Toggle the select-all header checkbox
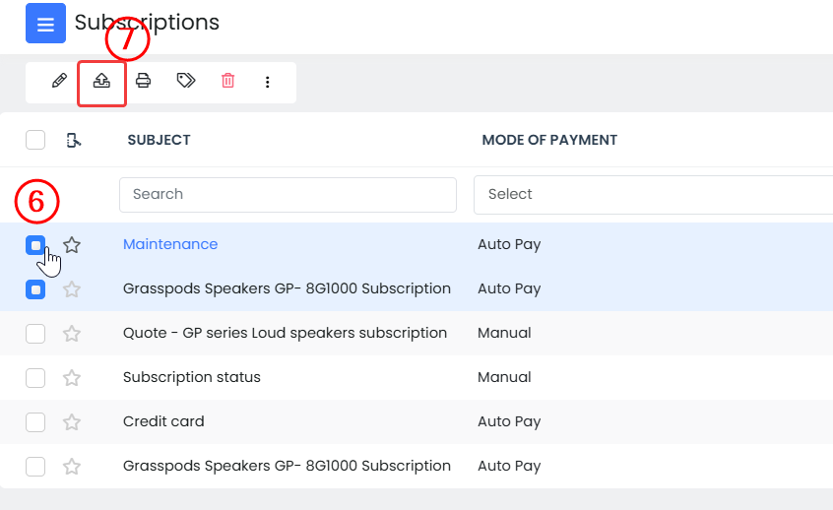 (x=35, y=140)
